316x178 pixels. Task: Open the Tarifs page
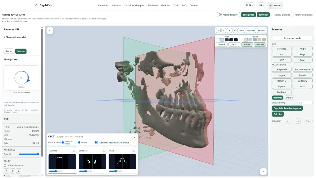pyautogui.click(x=176, y=6)
